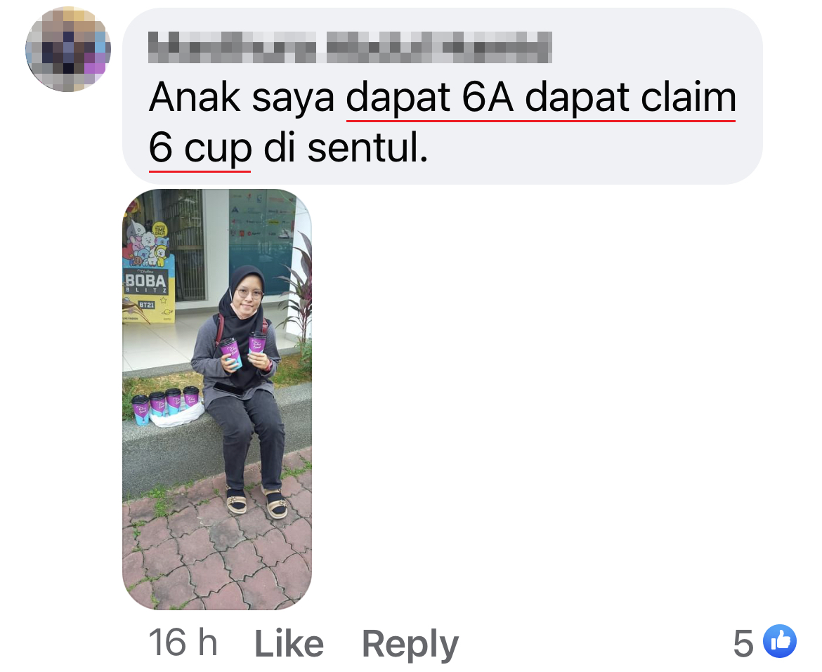Click the underlined phrase "dapat 6A dapat claim"

pyautogui.click(x=541, y=98)
